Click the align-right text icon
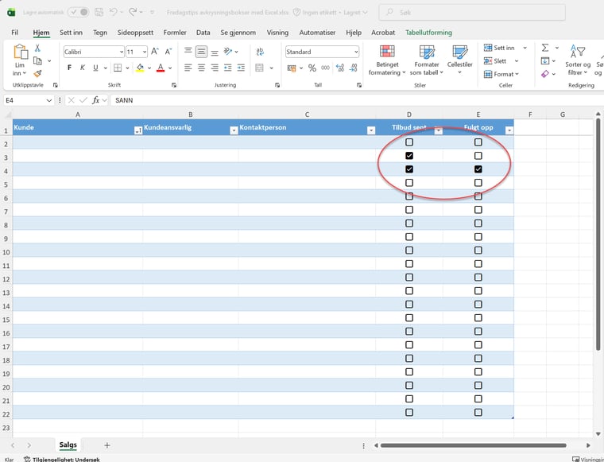The image size is (604, 462). [215, 68]
